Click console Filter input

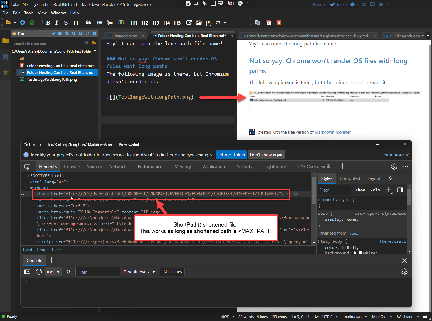click(x=98, y=272)
